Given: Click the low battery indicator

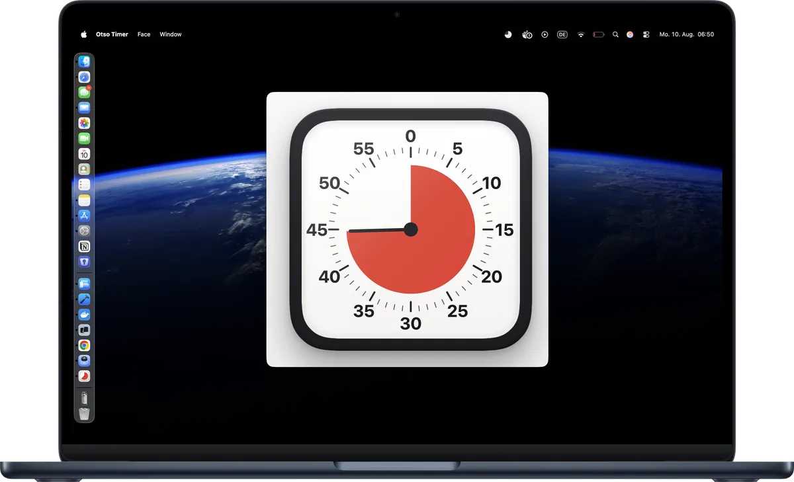Looking at the screenshot, I should (x=599, y=34).
